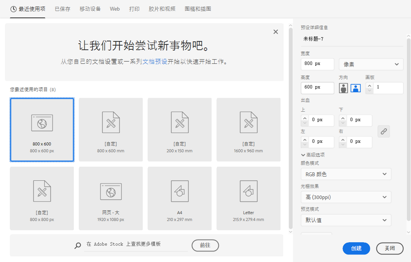Decrease the right (右) bleed value
Viewport: 411px width, 262px height.
[343, 145]
